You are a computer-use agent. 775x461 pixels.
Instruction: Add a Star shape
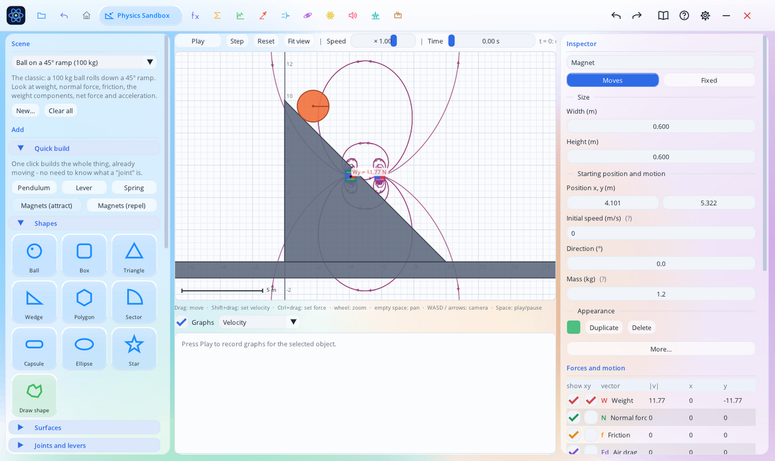tap(134, 348)
